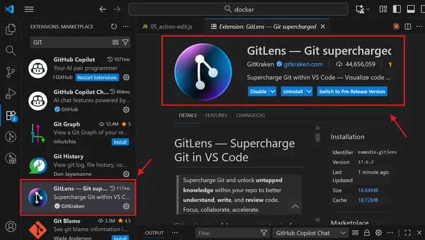Go back with the left arrow
The width and height of the screenshot is (425, 240).
pyautogui.click(x=103, y=10)
